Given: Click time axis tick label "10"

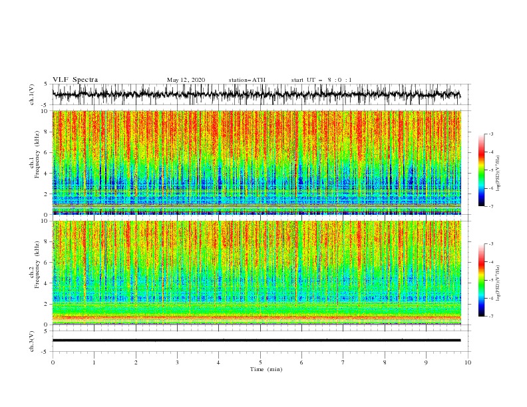Looking at the screenshot, I should (468, 362).
